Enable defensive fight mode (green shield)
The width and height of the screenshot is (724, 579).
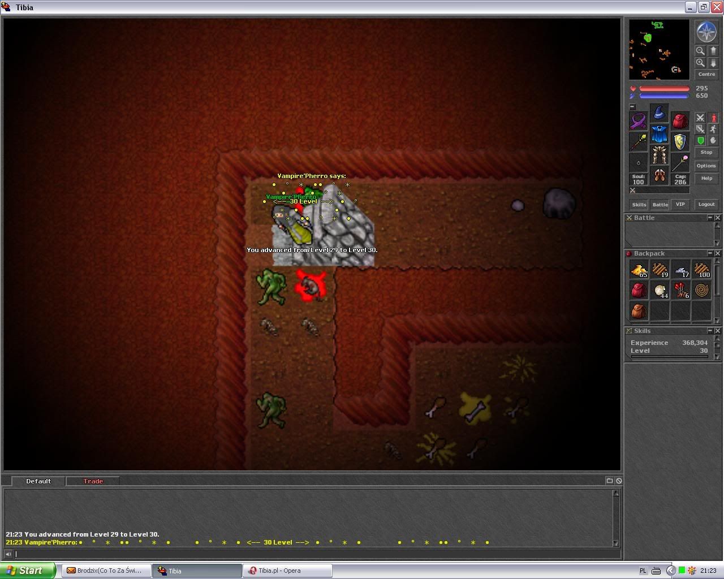point(700,140)
